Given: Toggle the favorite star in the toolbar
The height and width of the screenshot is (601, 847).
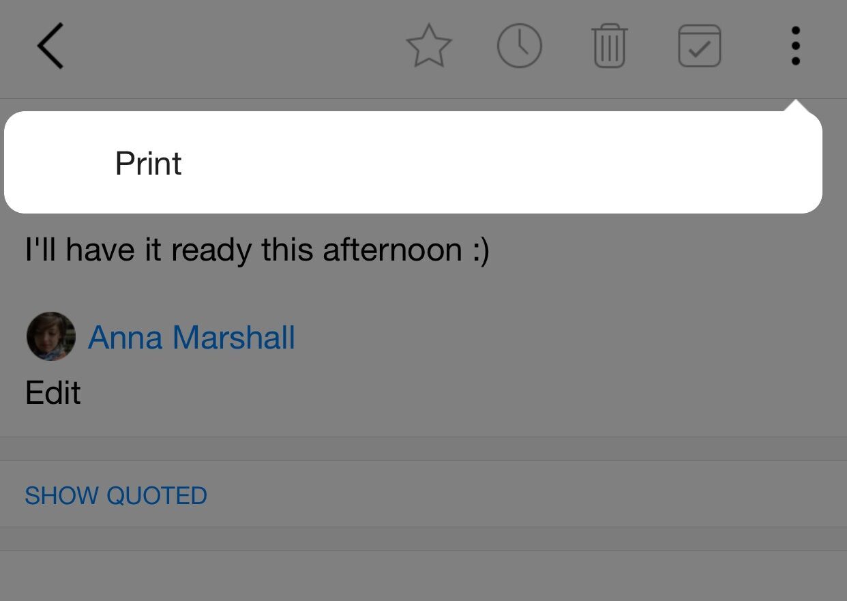Looking at the screenshot, I should click(429, 46).
